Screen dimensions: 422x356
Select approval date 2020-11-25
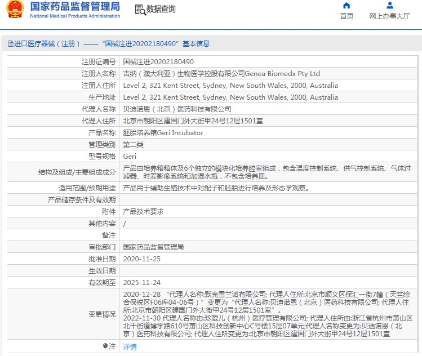click(141, 259)
